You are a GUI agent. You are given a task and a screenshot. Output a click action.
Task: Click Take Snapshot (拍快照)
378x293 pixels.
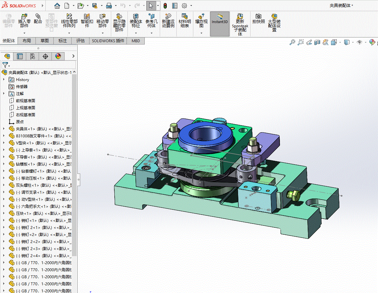click(258, 19)
